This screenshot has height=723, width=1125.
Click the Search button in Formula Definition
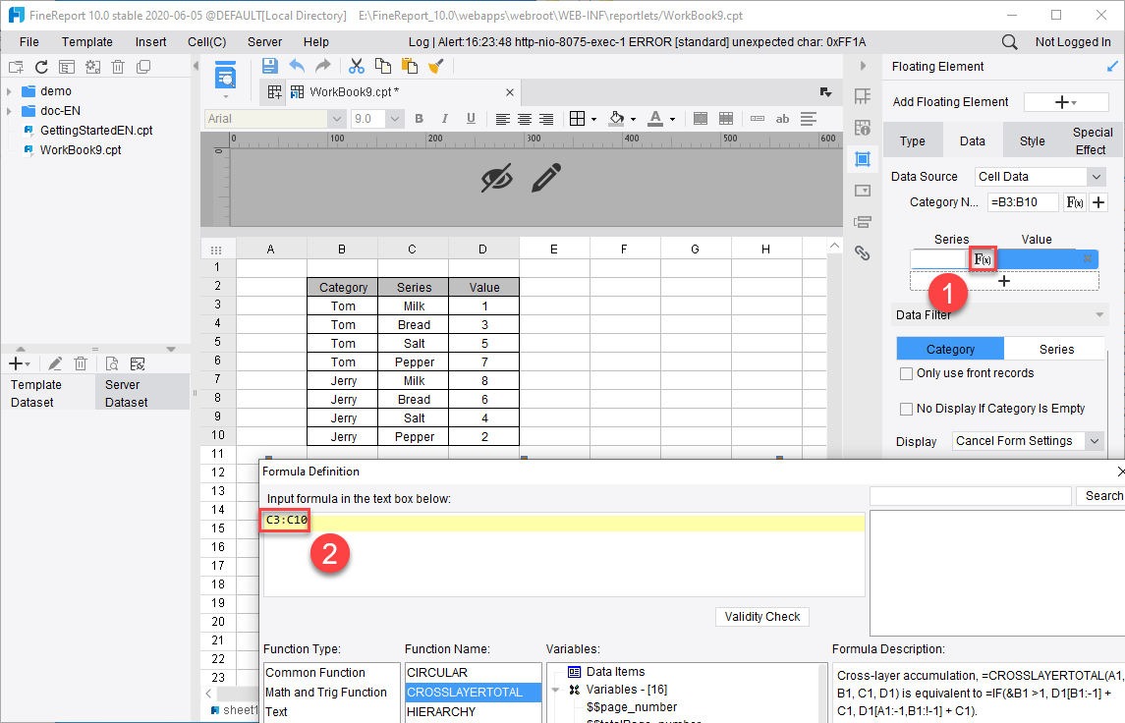click(x=1103, y=496)
